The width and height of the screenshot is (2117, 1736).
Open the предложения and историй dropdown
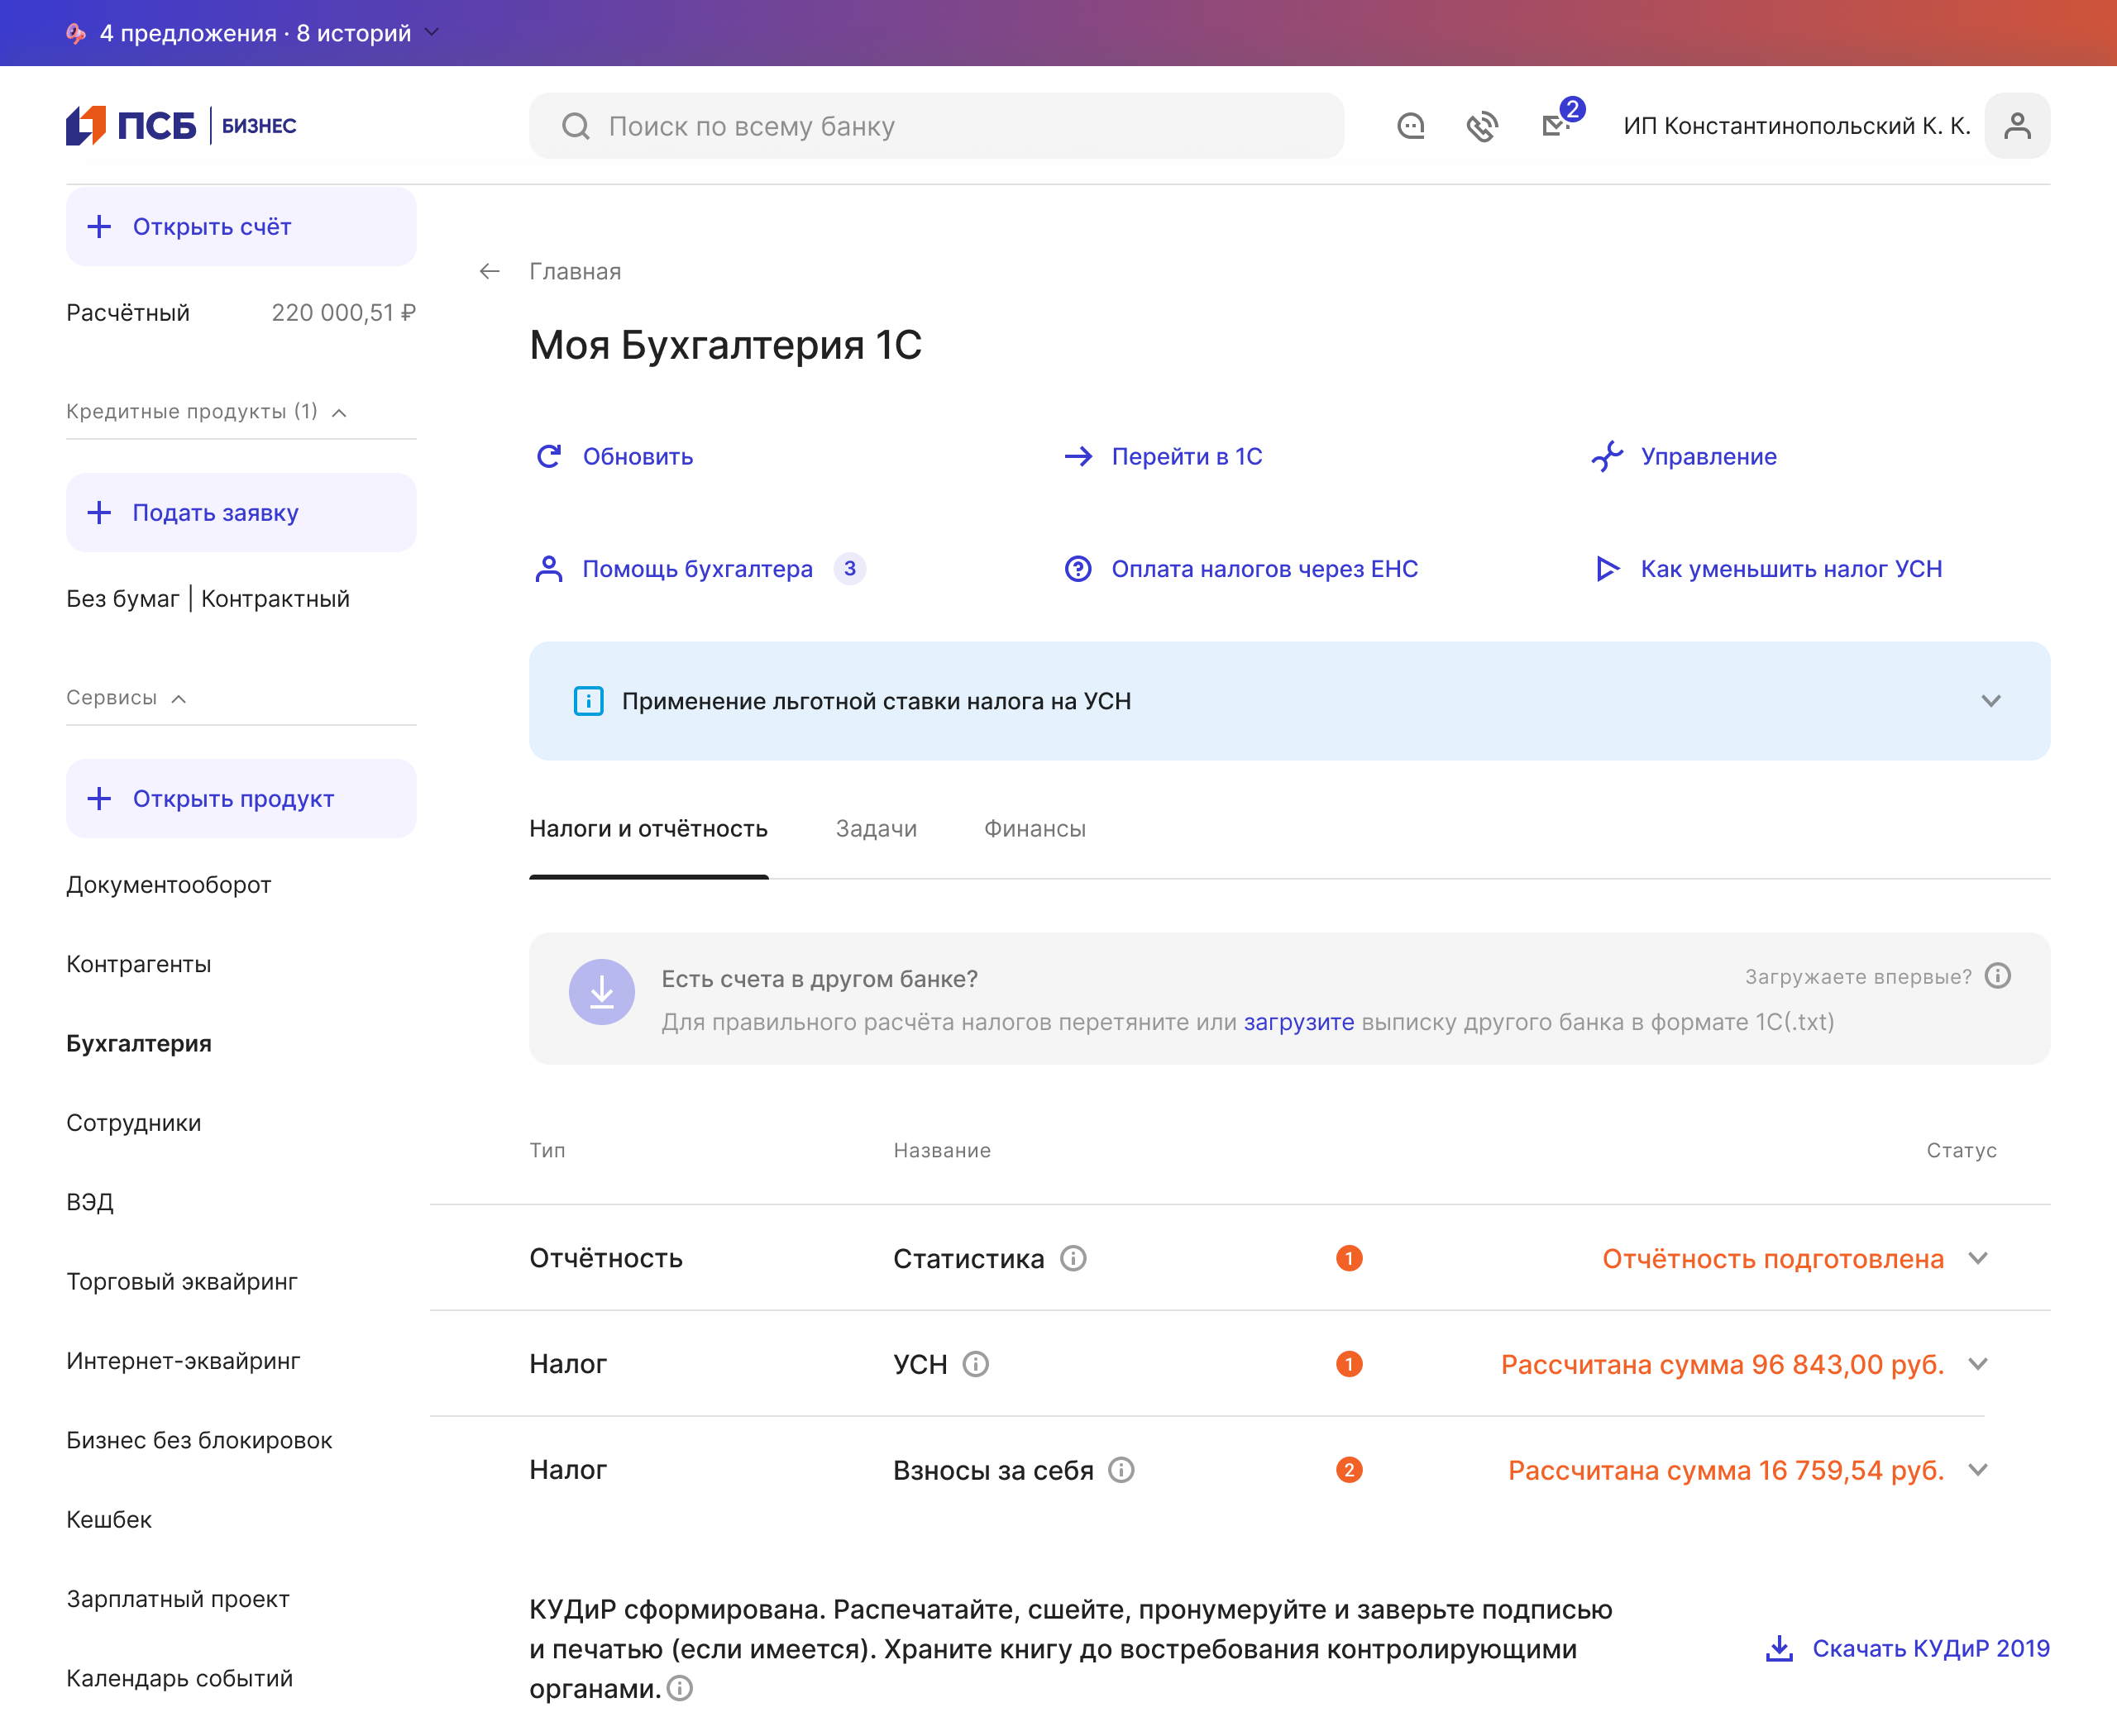(x=431, y=33)
